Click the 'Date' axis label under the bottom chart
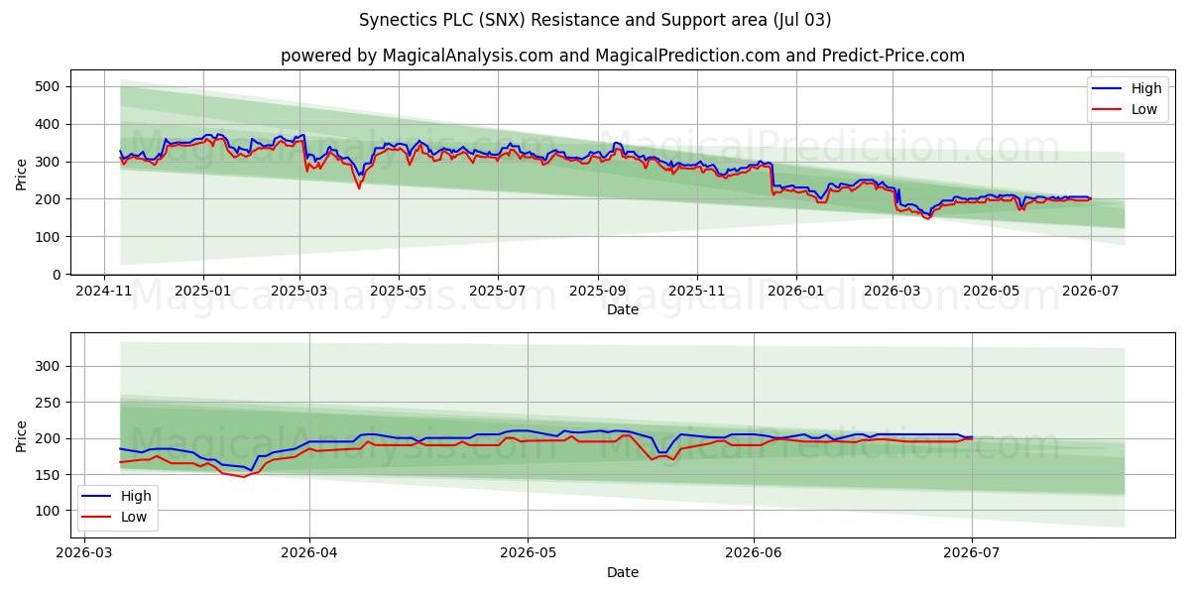Screen dimensions: 1190x595 click(x=623, y=573)
